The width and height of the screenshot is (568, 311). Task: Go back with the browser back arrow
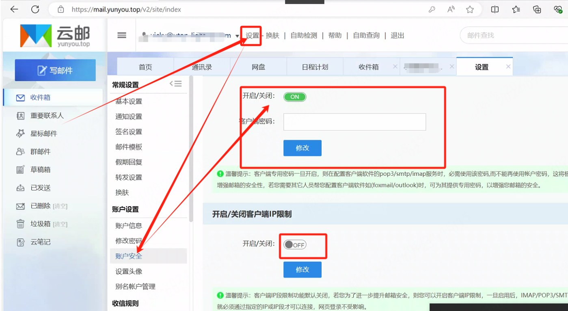[x=14, y=9]
